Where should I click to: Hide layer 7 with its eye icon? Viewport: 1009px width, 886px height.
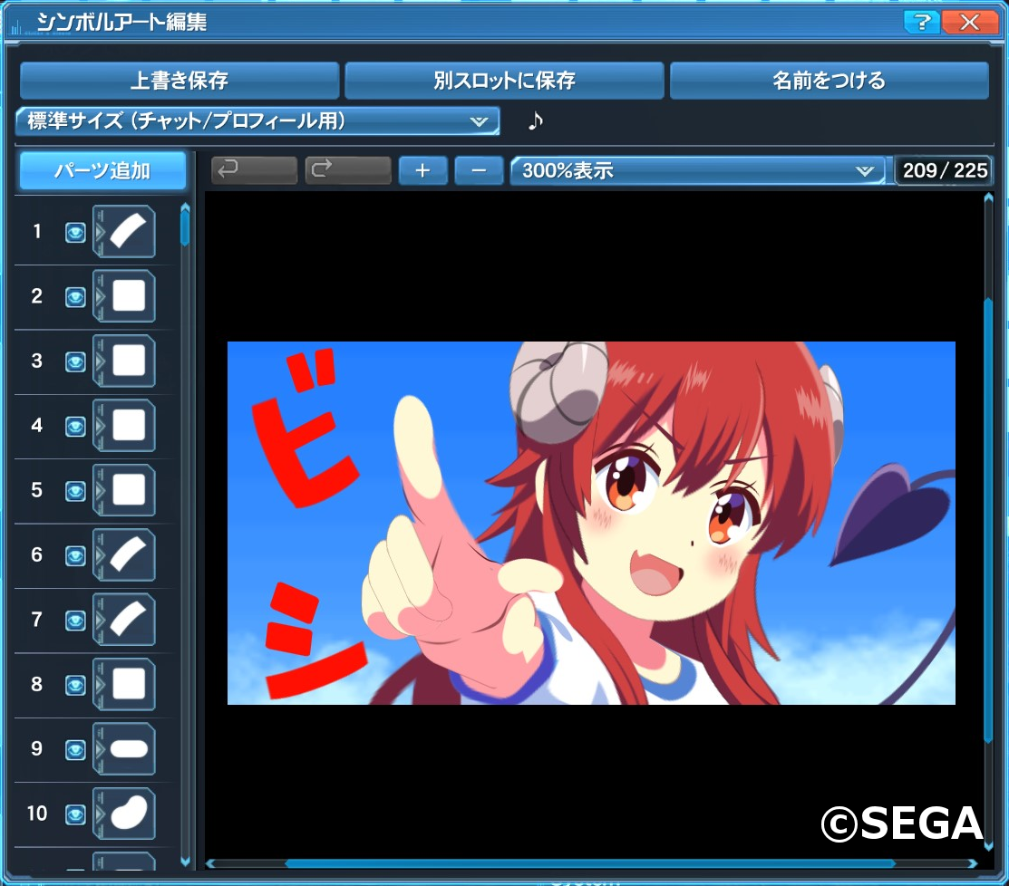(75, 621)
